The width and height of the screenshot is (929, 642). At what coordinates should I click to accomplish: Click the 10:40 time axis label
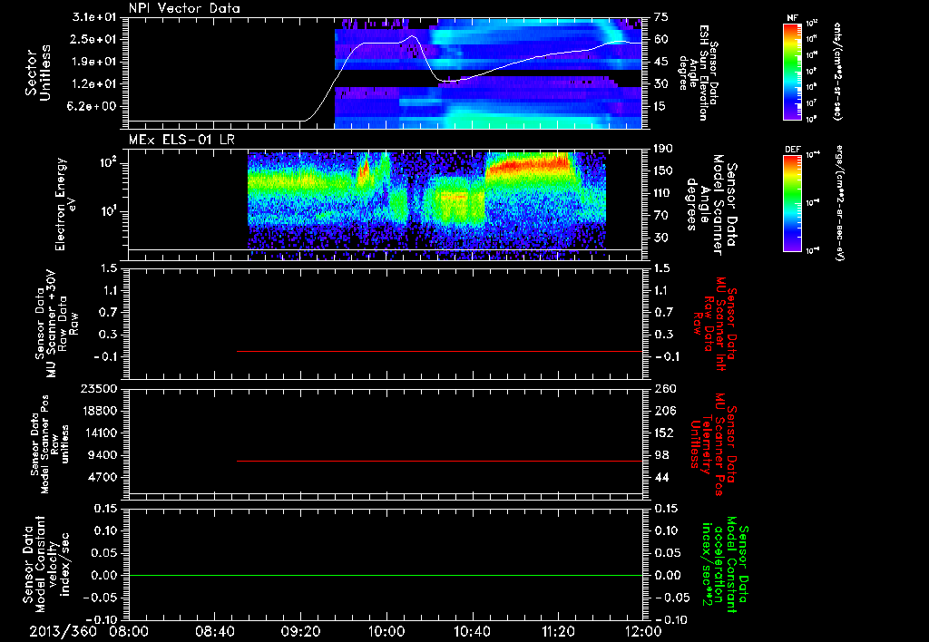[x=472, y=631]
